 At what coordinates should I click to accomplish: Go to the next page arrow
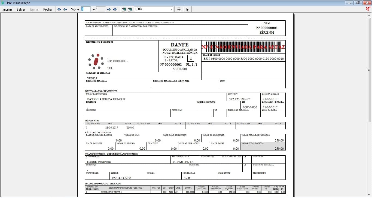109,9
